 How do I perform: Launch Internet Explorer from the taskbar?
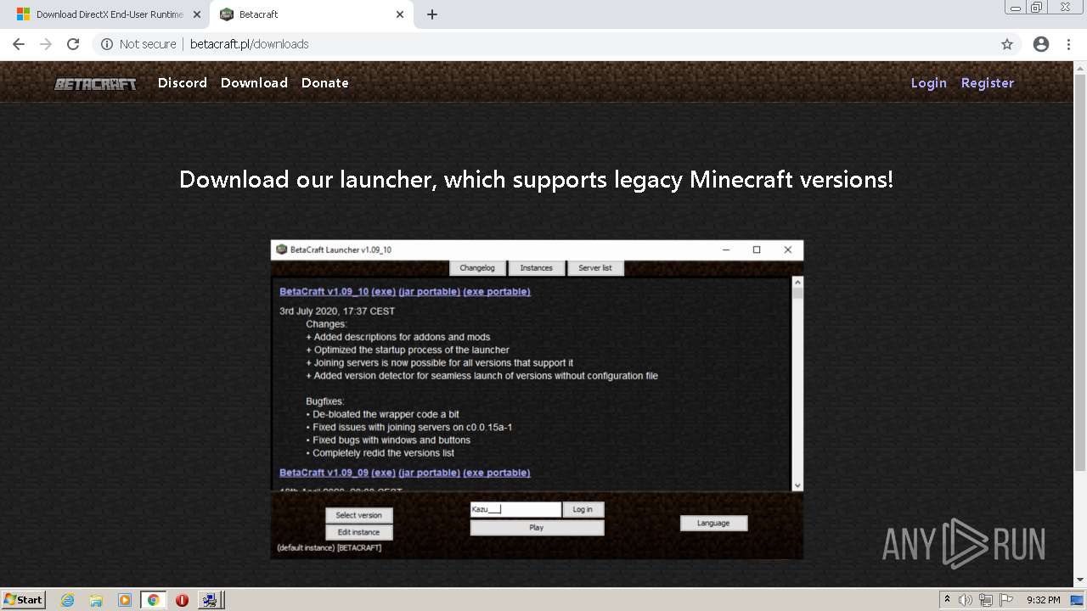pos(68,600)
